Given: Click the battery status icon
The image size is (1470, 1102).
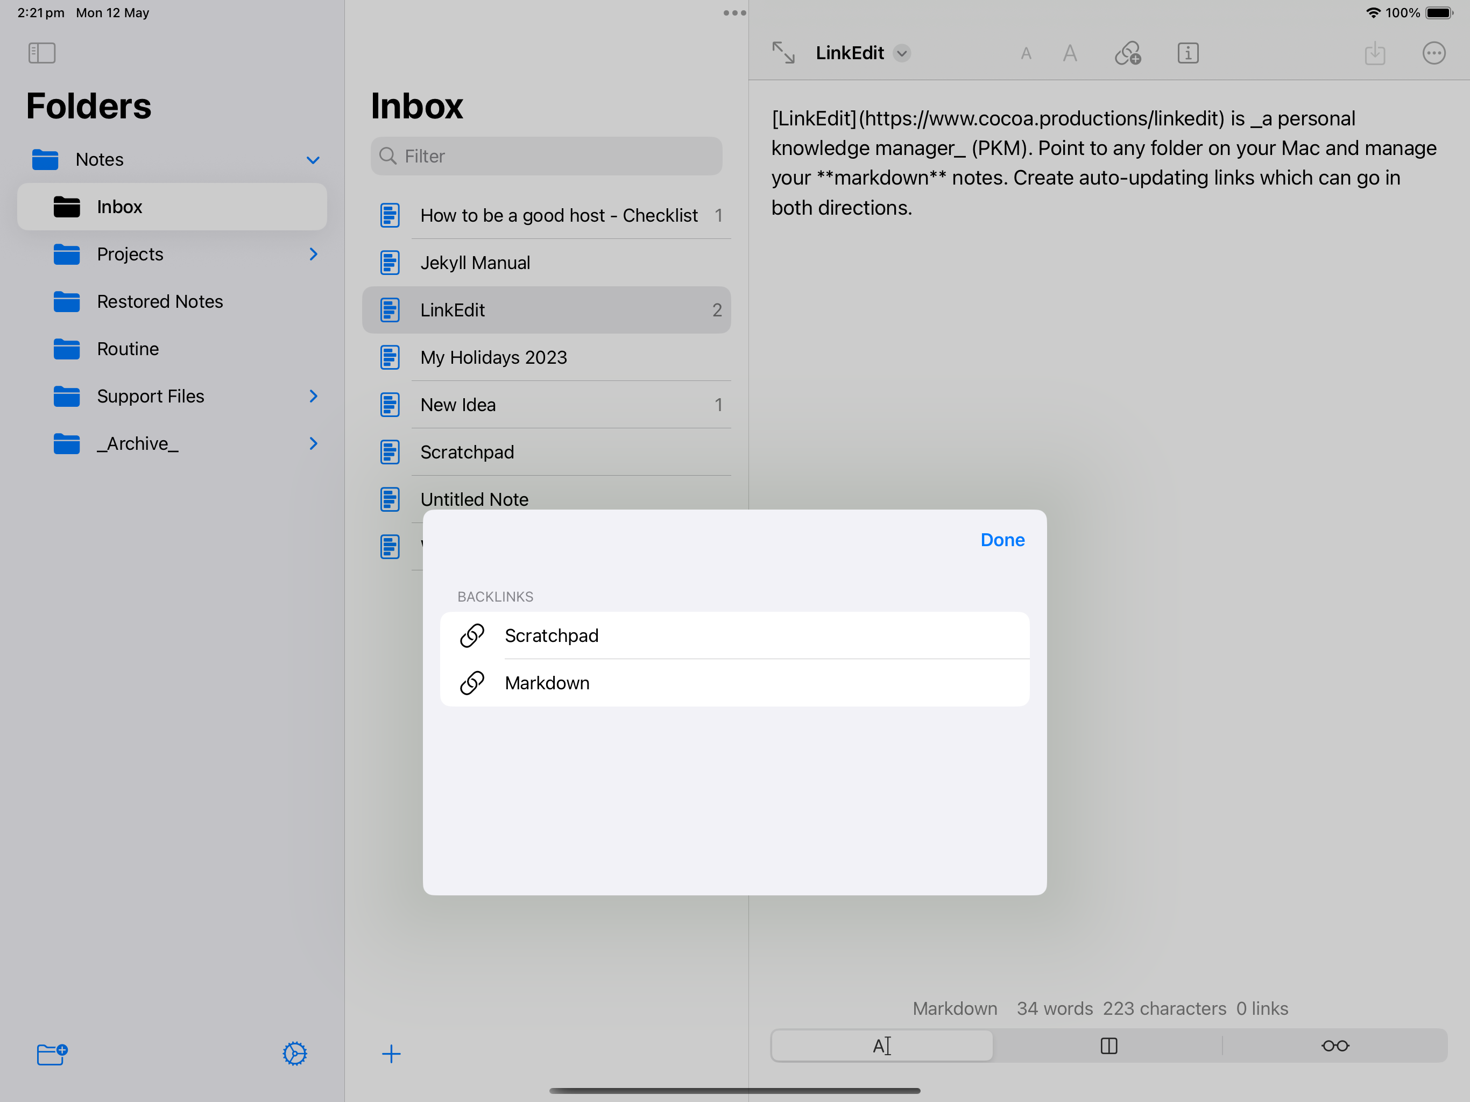Looking at the screenshot, I should pos(1439,12).
